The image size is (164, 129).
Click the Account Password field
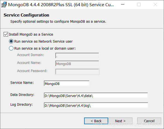click(x=77, y=72)
